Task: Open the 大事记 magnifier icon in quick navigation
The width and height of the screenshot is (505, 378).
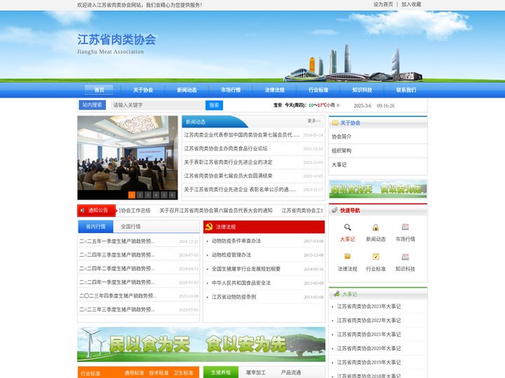Action: (x=347, y=227)
